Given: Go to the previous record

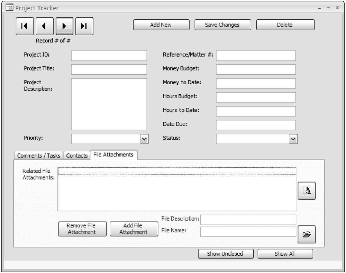Looking at the screenshot, I should (x=44, y=26).
